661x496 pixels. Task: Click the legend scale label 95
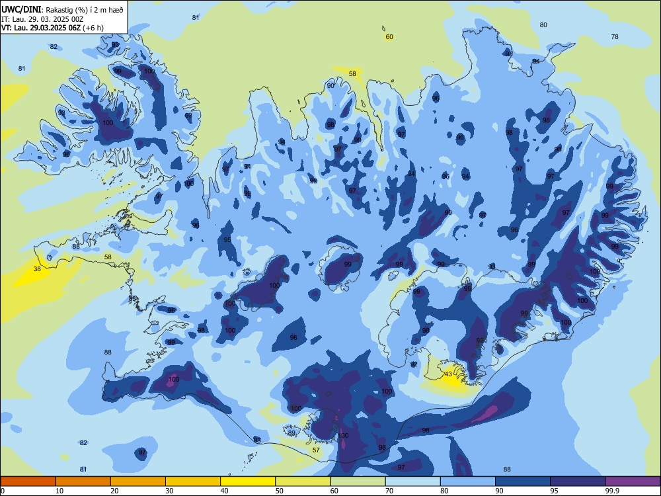[x=554, y=491]
